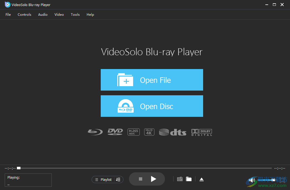
Task: Click the seek bar handle
Action: coord(19,168)
